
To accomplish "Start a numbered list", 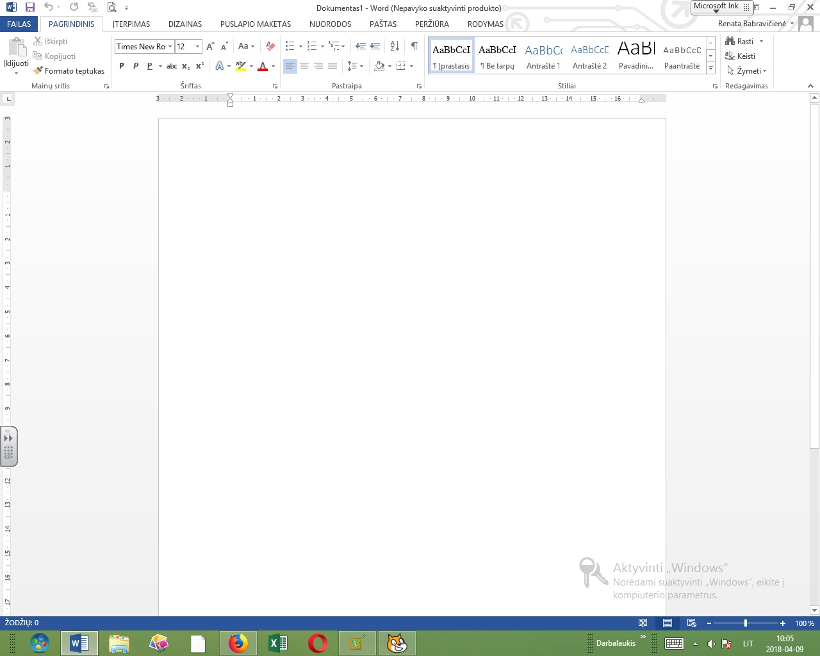I will click(312, 46).
